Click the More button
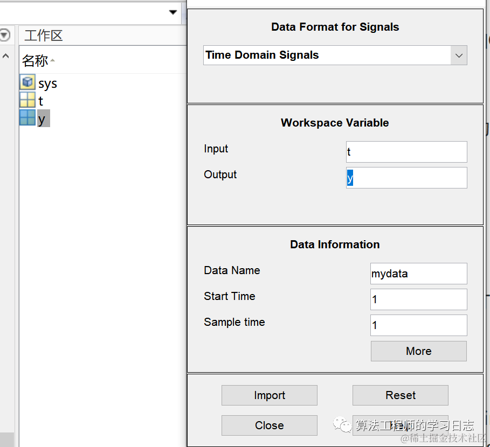This screenshot has height=447, width=490. (x=419, y=351)
